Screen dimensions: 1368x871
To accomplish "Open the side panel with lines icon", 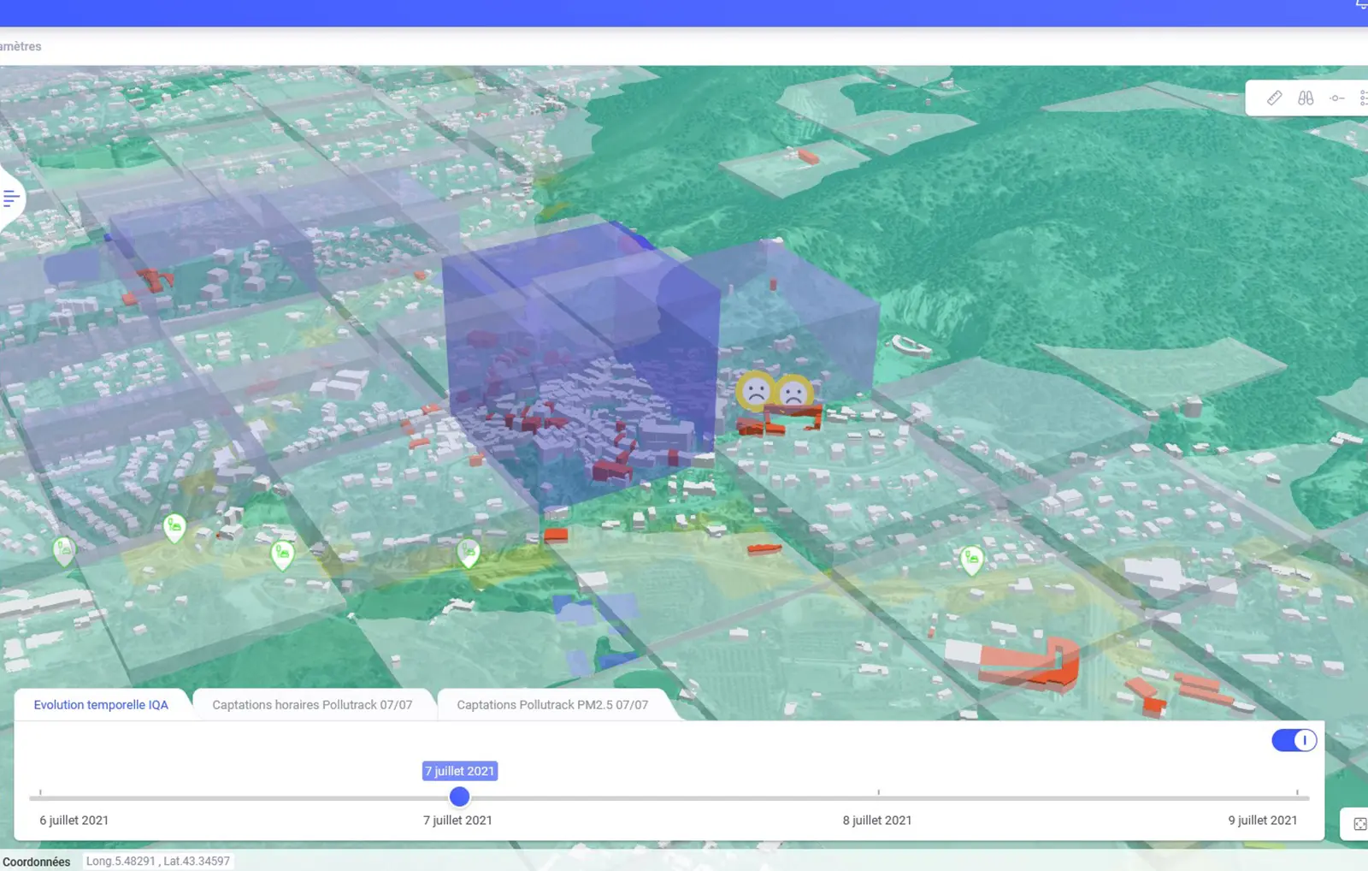I will [11, 198].
